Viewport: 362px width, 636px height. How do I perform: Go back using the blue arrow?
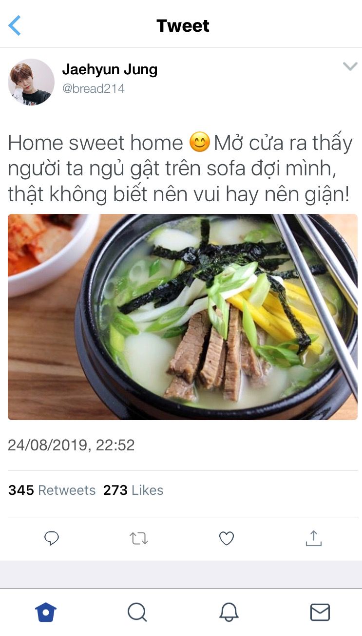(x=15, y=25)
